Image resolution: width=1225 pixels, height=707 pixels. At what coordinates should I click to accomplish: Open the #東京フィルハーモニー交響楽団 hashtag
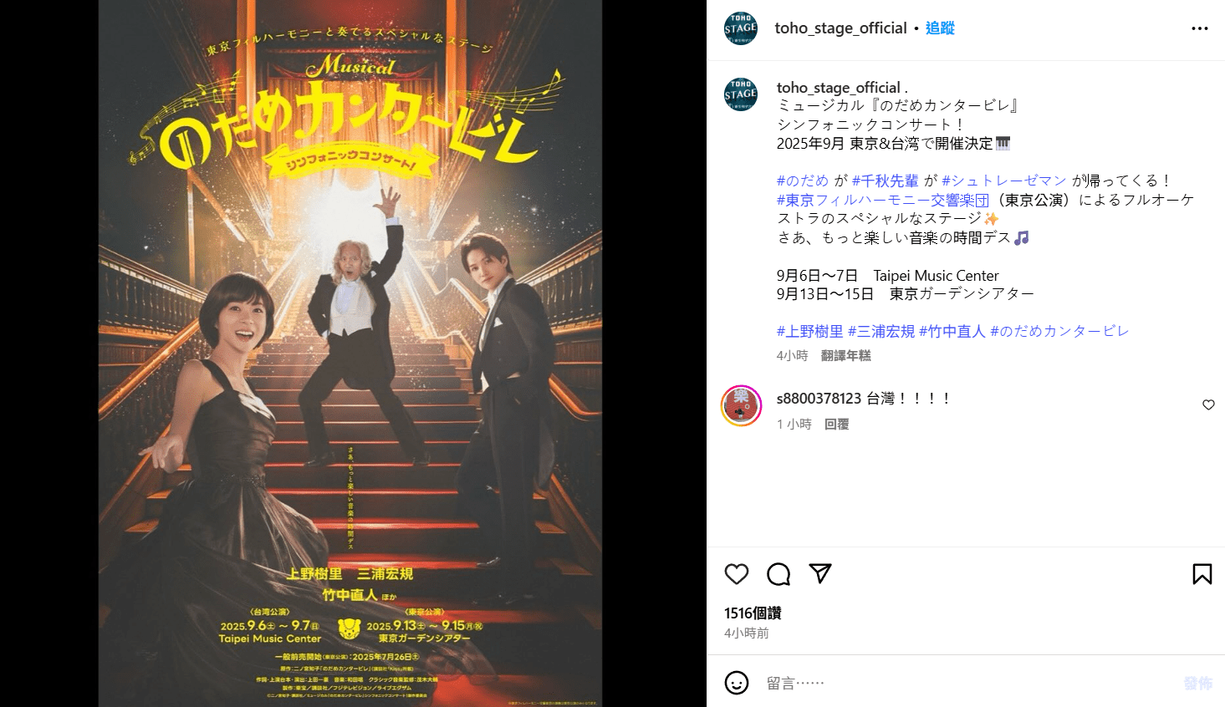(x=883, y=201)
